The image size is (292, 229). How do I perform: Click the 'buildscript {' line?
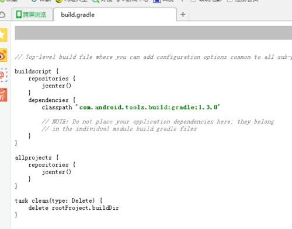(x=37, y=71)
